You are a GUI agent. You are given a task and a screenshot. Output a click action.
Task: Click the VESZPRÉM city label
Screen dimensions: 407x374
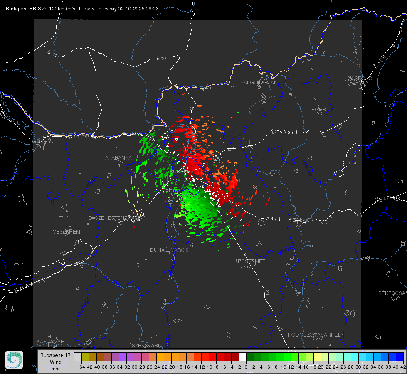click(x=67, y=232)
